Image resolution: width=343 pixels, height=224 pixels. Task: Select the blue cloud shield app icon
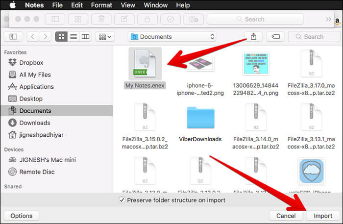311,171
